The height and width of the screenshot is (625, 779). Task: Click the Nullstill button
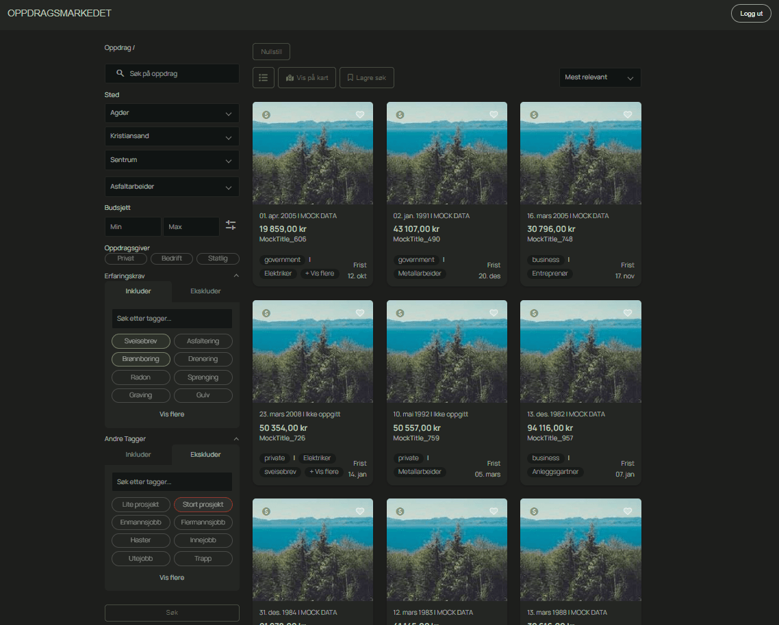(x=271, y=51)
